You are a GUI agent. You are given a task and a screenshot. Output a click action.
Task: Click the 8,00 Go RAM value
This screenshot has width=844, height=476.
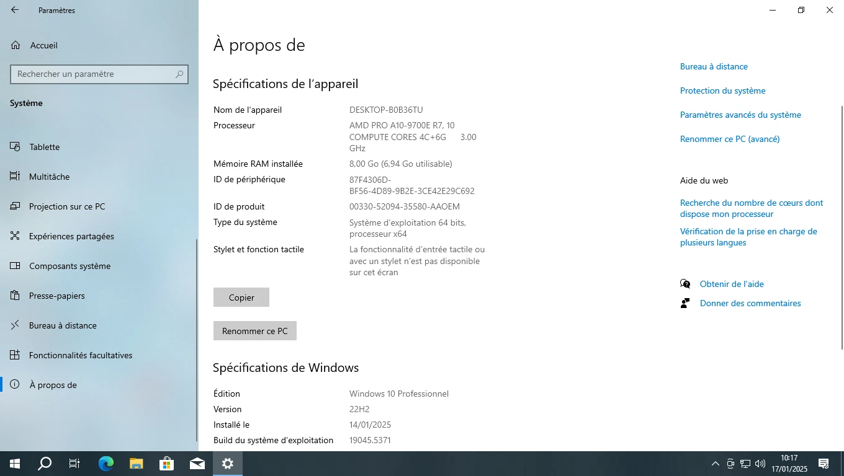pyautogui.click(x=401, y=164)
